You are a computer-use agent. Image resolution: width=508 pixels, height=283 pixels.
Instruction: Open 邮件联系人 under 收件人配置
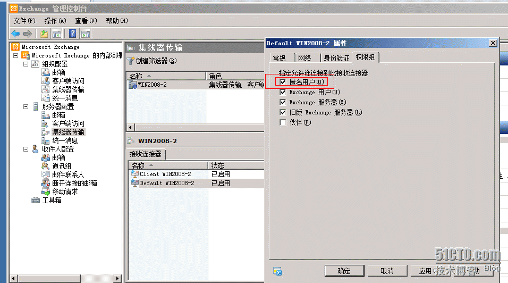point(68,174)
